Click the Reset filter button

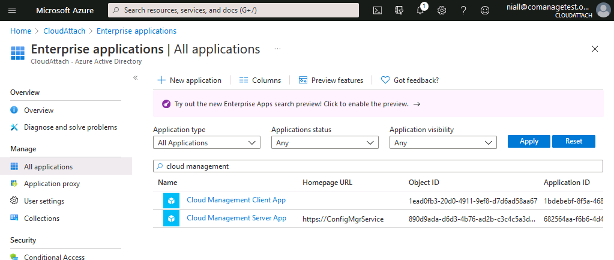pyautogui.click(x=574, y=141)
